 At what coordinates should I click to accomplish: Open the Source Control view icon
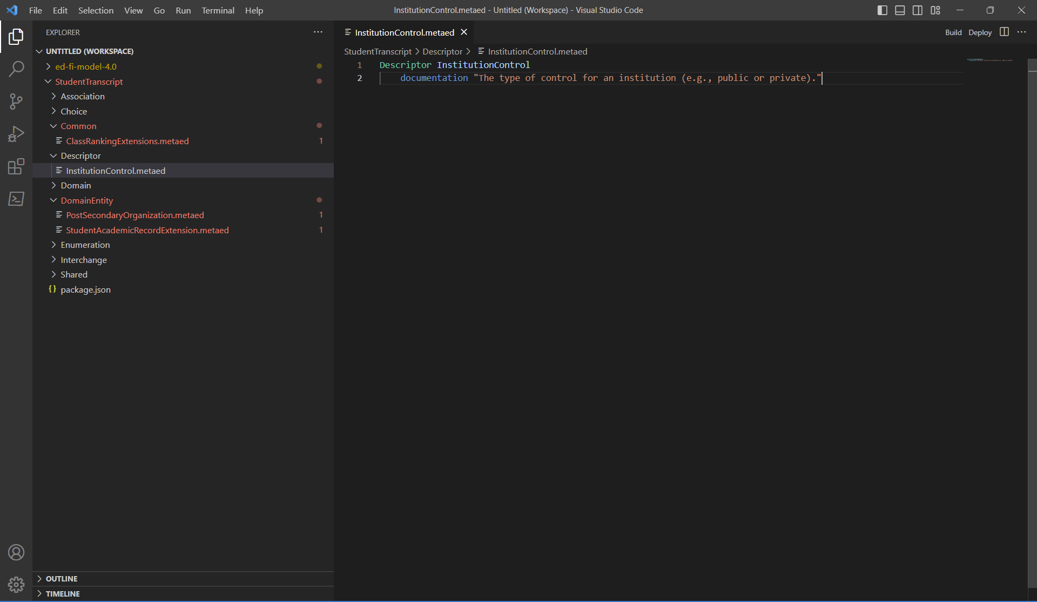[16, 102]
